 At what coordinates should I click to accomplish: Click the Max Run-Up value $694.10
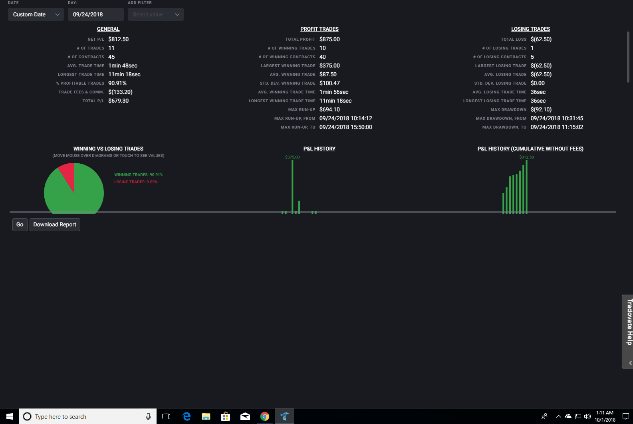tap(329, 109)
